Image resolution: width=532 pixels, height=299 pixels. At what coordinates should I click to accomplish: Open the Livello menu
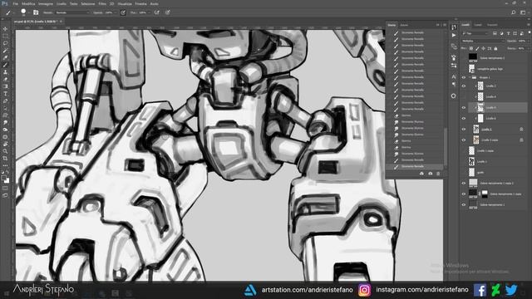(x=62, y=3)
